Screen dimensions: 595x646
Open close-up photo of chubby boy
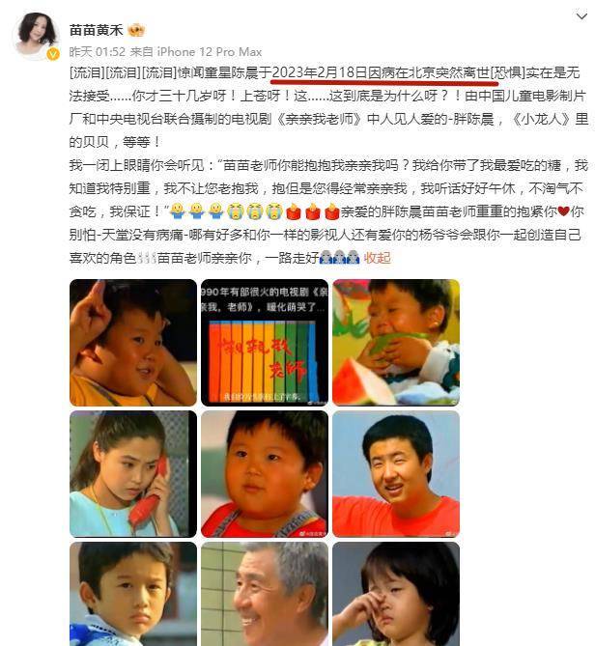(265, 474)
